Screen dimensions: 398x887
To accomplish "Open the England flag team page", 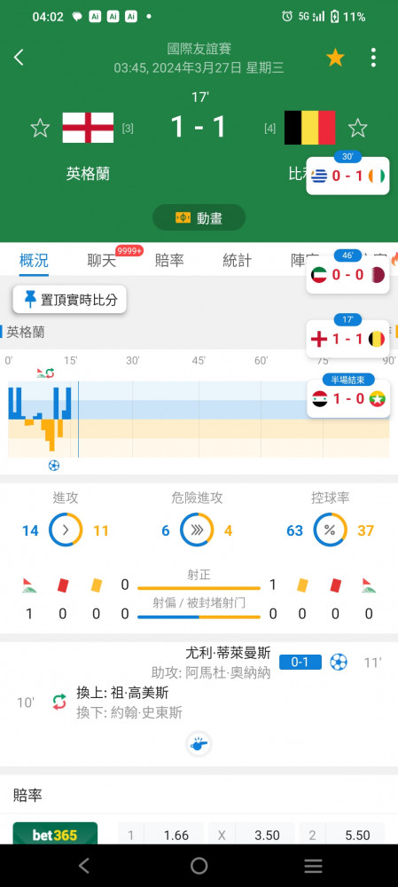I will coord(88,128).
